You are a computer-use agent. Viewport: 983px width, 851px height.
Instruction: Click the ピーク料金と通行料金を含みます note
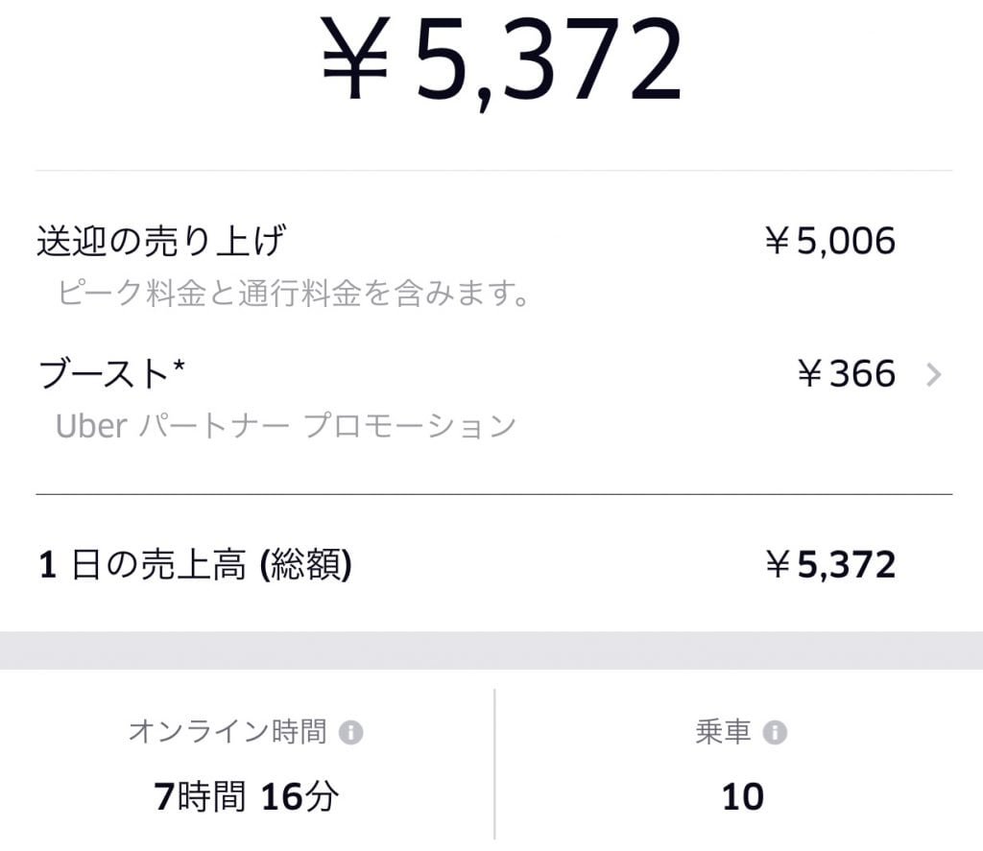[294, 293]
